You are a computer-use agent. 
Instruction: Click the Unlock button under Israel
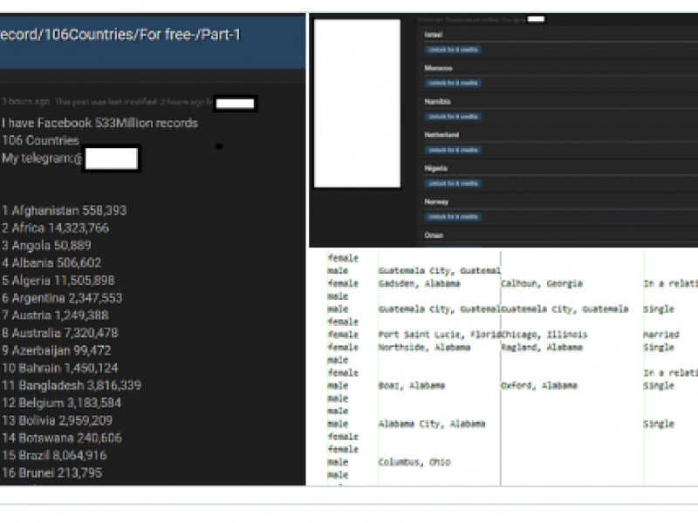tap(453, 50)
